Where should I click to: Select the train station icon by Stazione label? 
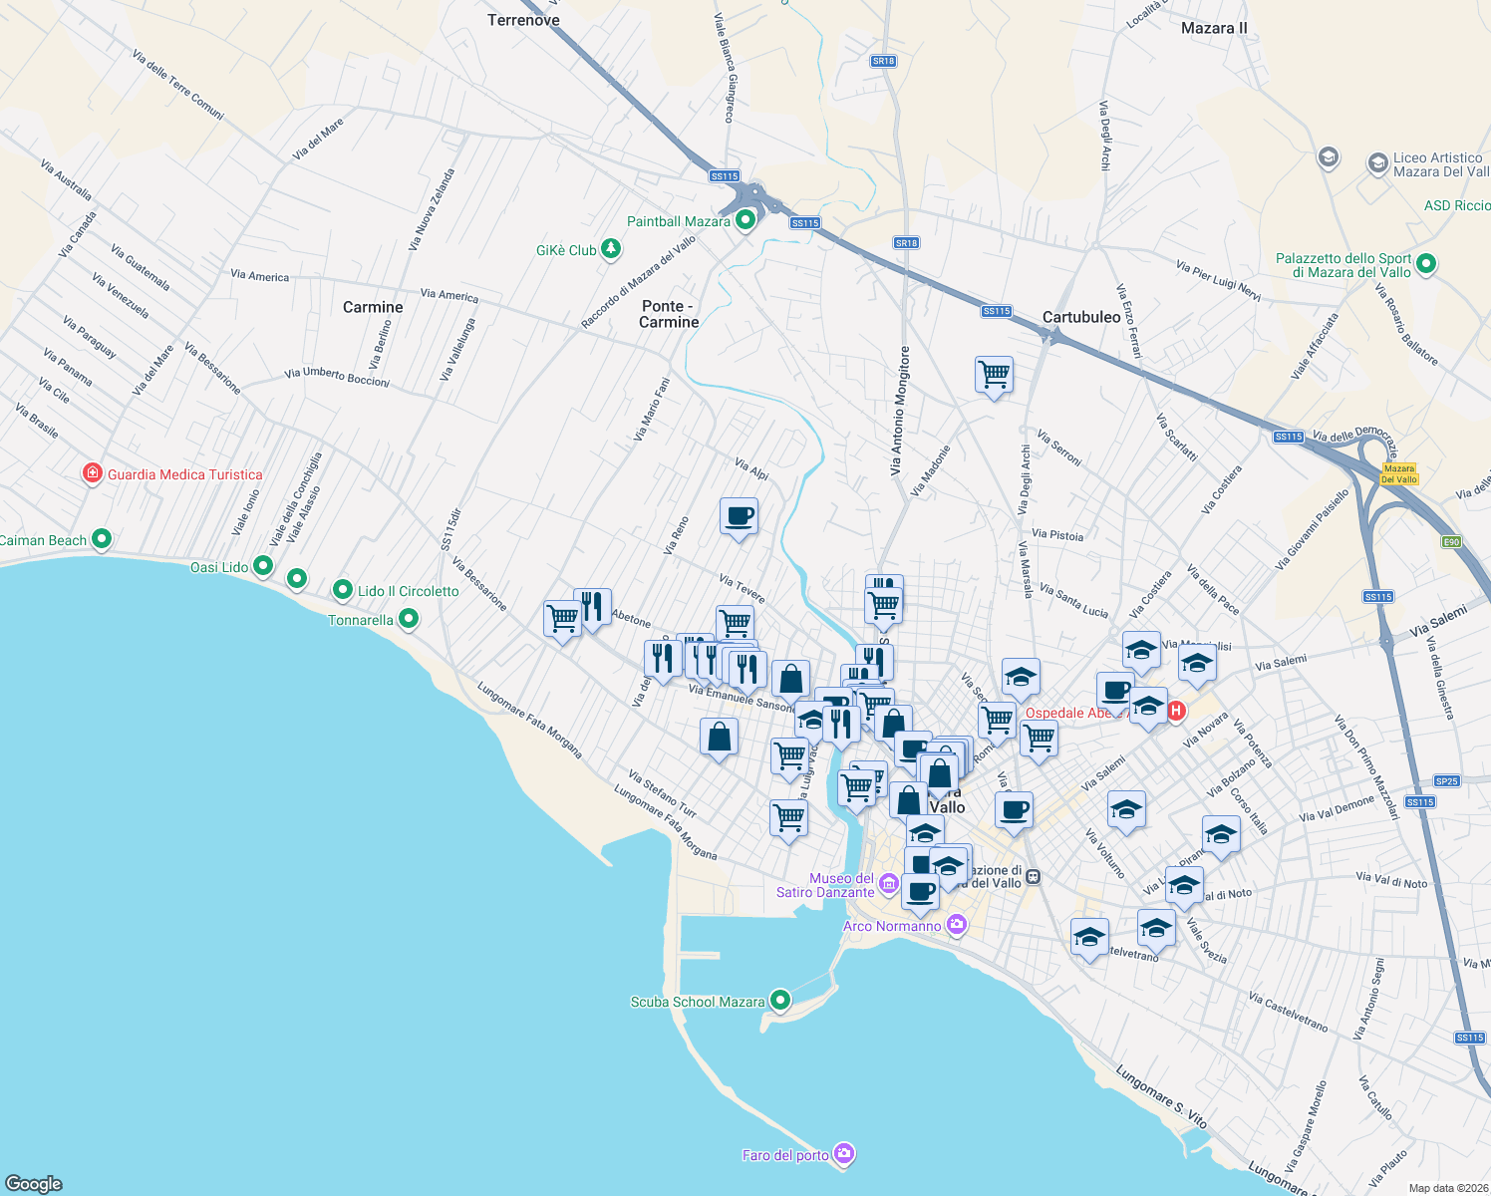(x=1034, y=877)
